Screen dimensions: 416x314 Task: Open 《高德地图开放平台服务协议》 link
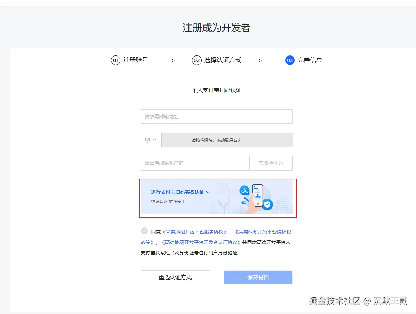pos(195,232)
